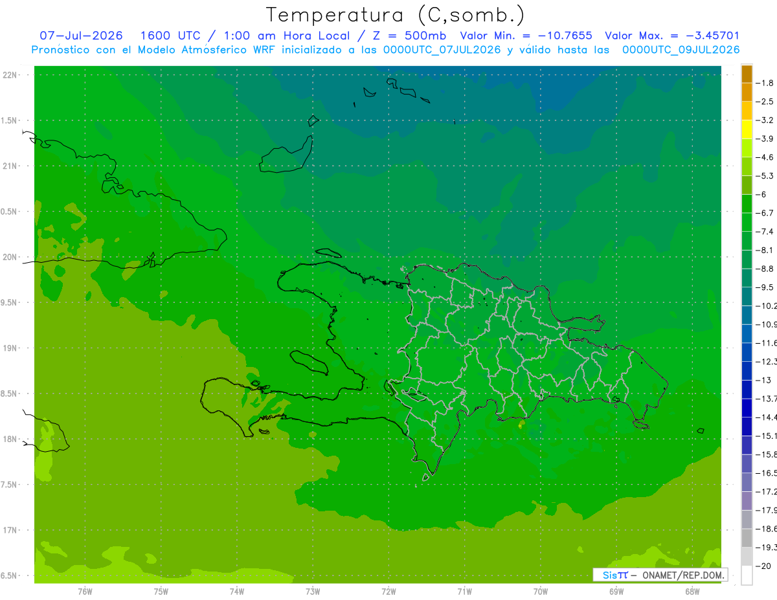The width and height of the screenshot is (777, 600).
Task: Click 'Valor Min. = -10.7655' value
Action: 526,36
